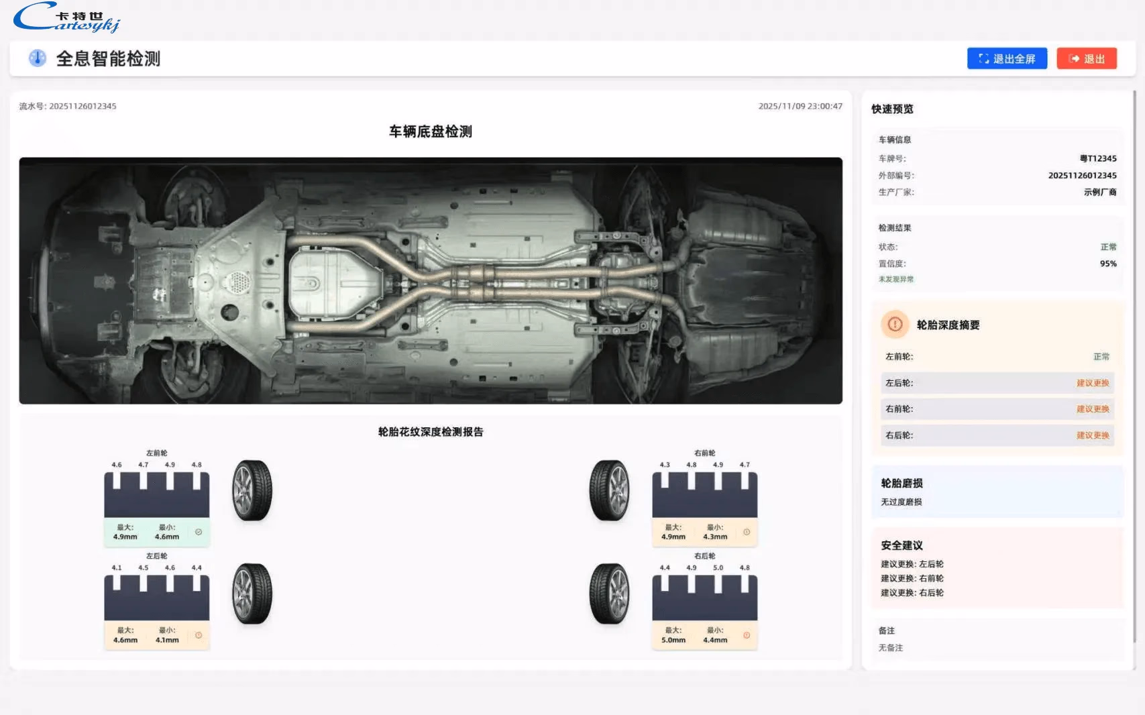
Task: Click 建议更换: 右后轮 in 安全建议
Action: coord(912,593)
